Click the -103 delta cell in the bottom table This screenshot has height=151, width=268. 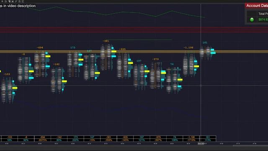tap(9, 137)
